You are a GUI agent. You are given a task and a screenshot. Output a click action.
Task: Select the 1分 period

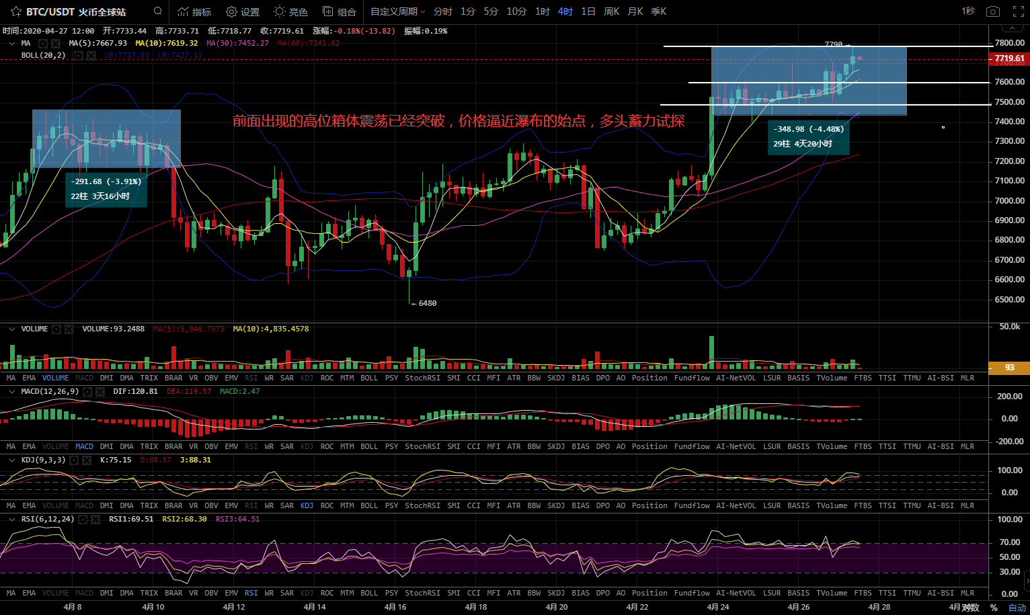click(468, 11)
